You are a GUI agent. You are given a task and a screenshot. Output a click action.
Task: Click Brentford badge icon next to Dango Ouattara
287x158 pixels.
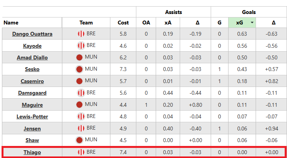pos(81,34)
